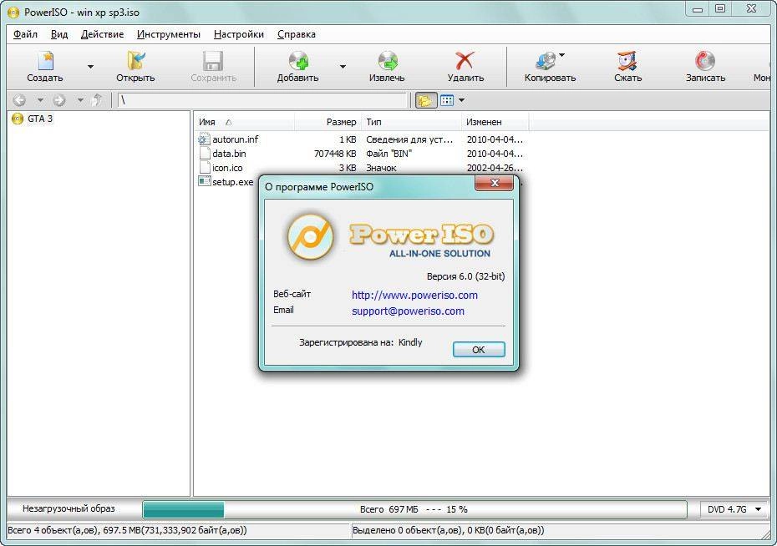Viewport: 777px width, 546px height.
Task: Open the Файл menu
Action: [x=25, y=34]
